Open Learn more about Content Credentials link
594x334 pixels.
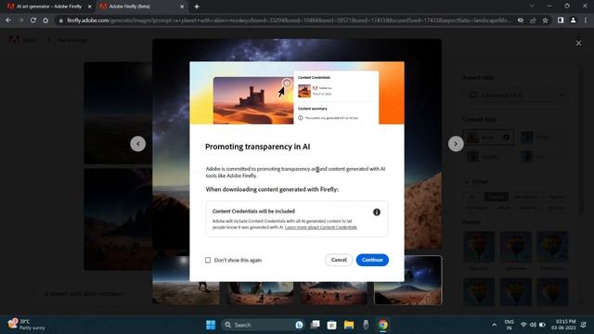321,227
